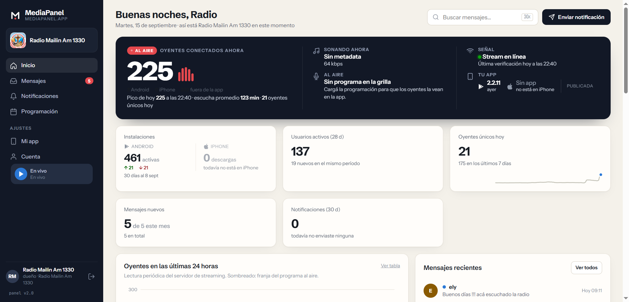Screen dimensions: 629x302
Task: Click the Usuarios activos value 137
Action: [x=300, y=151]
